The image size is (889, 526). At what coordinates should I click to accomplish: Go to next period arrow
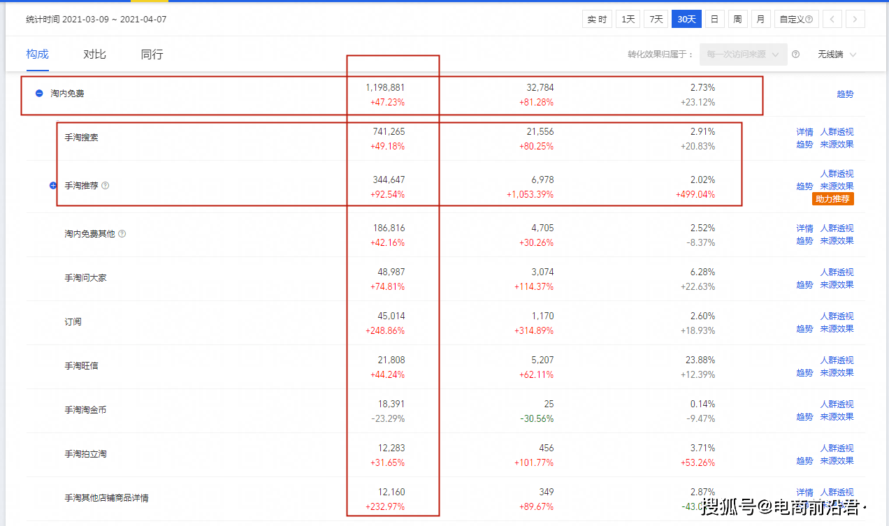point(855,20)
